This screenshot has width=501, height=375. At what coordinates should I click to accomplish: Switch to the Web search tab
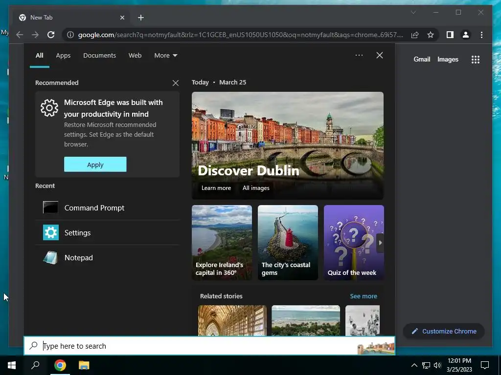(x=135, y=56)
